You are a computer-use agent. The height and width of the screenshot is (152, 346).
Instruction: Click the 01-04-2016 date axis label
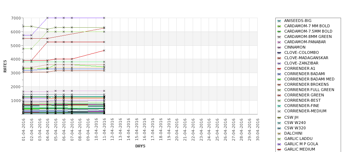click(23, 129)
